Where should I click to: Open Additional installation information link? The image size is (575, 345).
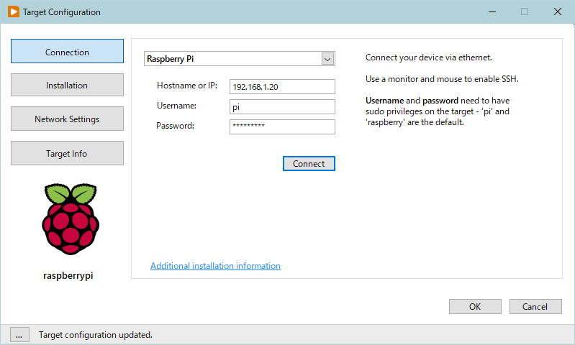215,266
